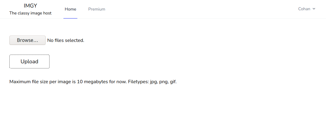Click the Upload button

[x=29, y=62]
